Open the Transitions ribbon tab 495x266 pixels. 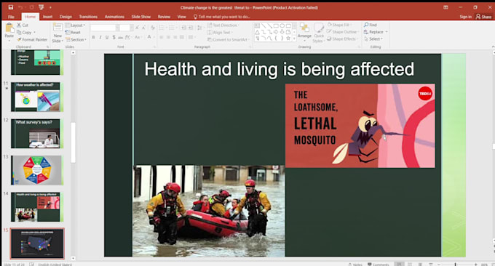tap(88, 17)
